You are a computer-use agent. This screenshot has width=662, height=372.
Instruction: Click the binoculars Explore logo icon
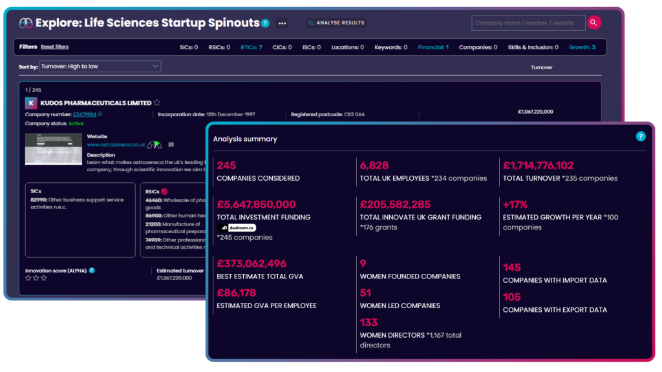25,23
